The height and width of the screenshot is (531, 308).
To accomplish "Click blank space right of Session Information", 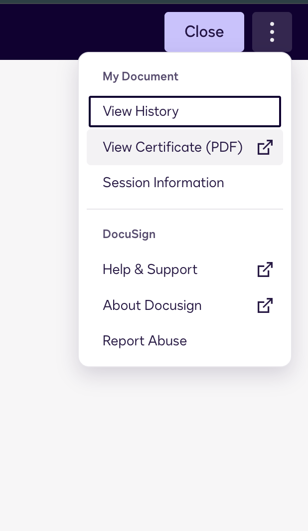I will point(254,183).
